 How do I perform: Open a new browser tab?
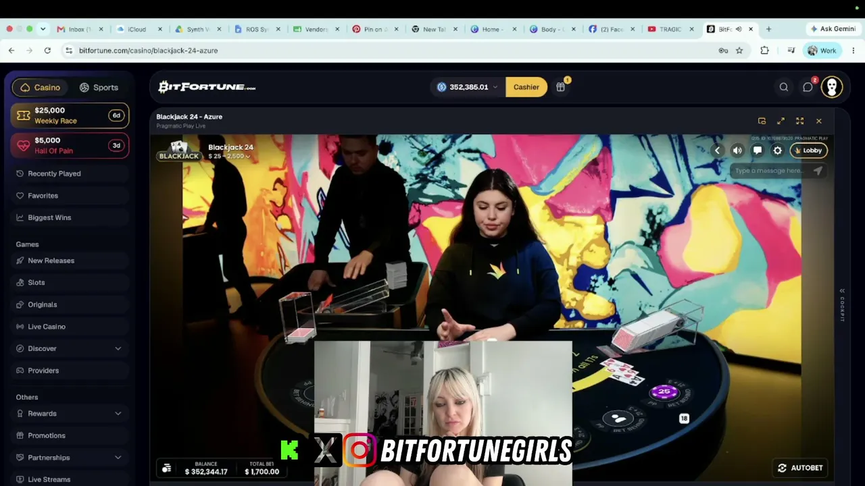pos(768,29)
